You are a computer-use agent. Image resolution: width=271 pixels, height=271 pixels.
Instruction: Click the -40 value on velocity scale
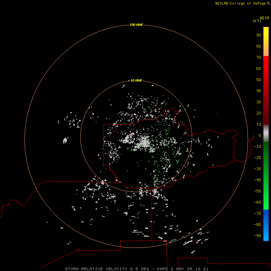[257, 180]
